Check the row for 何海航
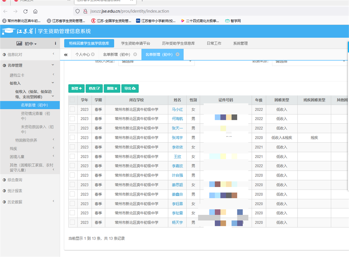 click(72, 118)
